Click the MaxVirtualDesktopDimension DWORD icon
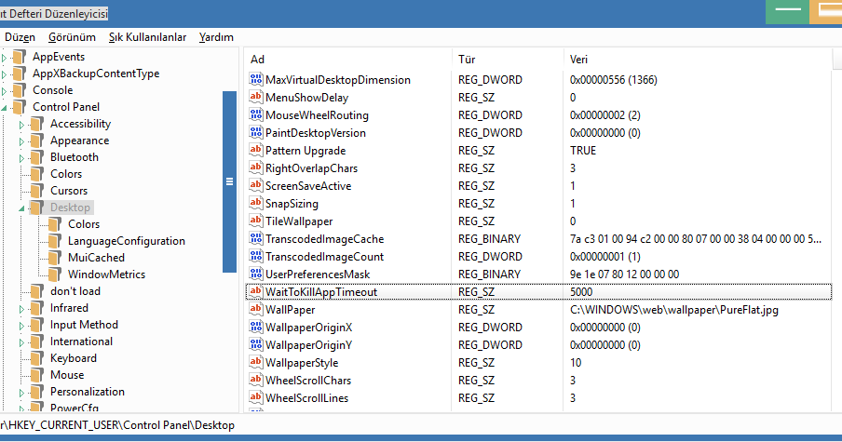Image resolution: width=842 pixels, height=442 pixels. coord(255,79)
